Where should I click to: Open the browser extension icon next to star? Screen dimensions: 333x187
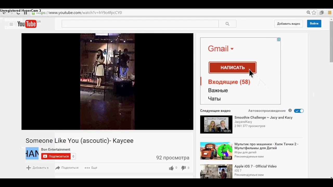pyautogui.click(x=322, y=12)
